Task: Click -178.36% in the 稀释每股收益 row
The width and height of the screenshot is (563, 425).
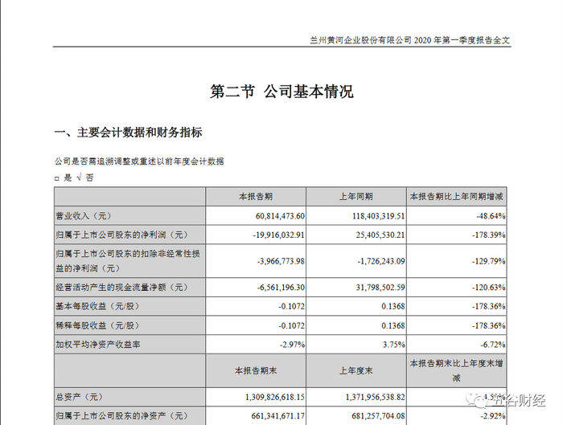Action: (x=489, y=325)
